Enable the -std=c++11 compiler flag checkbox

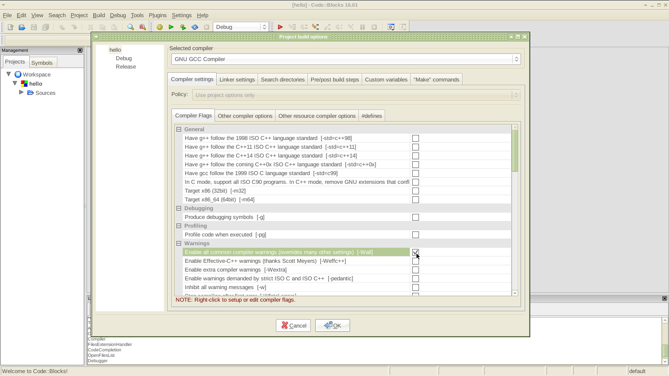[x=416, y=147]
